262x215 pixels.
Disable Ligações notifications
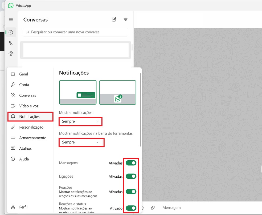(x=131, y=176)
